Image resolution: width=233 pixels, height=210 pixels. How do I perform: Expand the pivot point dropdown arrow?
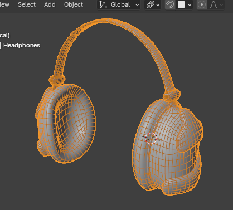(158, 5)
